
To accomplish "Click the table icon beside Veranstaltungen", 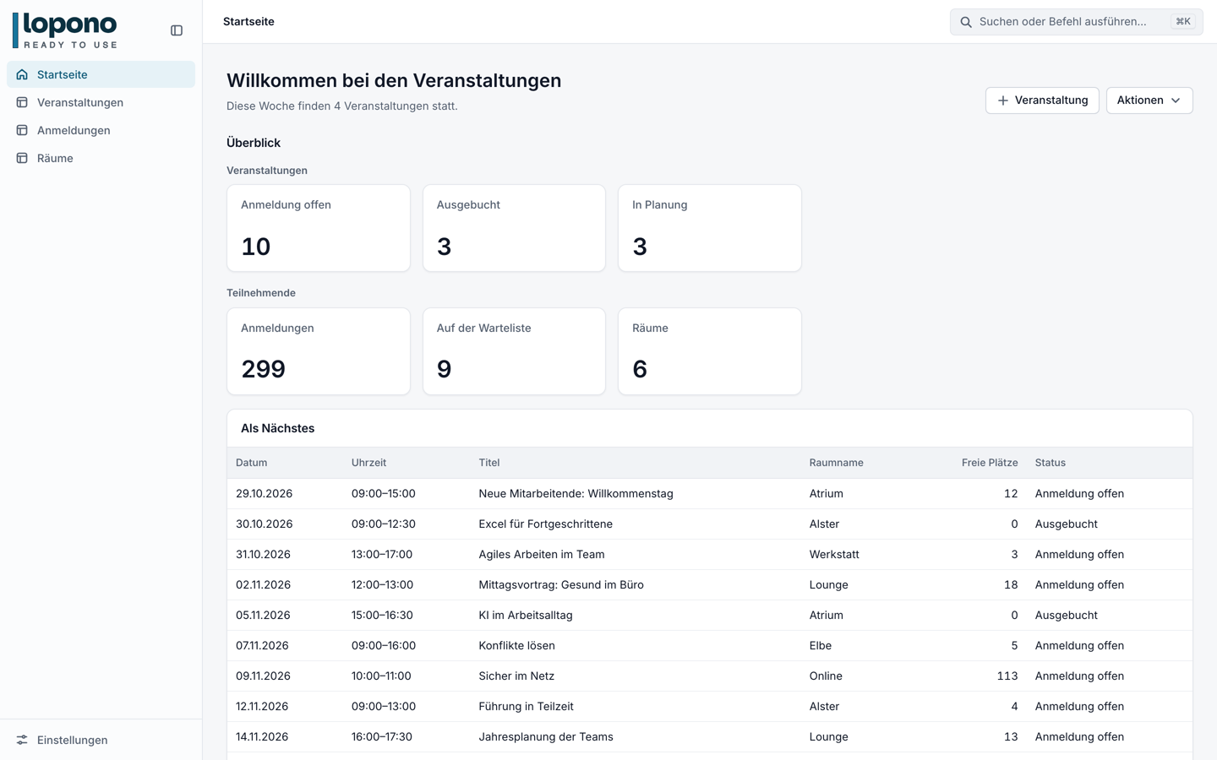I will pos(22,102).
